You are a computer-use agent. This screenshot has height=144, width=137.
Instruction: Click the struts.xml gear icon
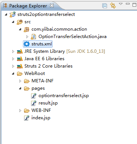point(27,44)
